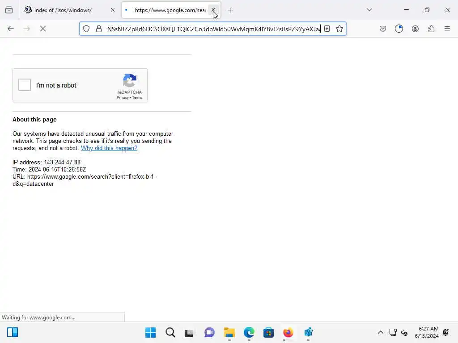Expand hidden system tray icons chevron
The image size is (458, 343).
coord(381,332)
